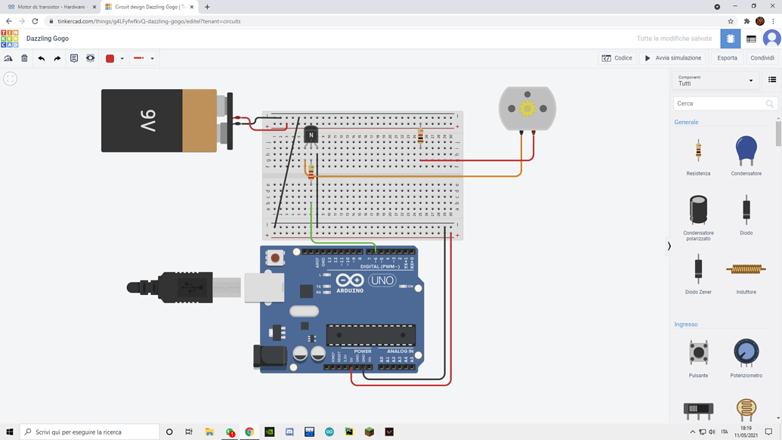Image resolution: width=782 pixels, height=440 pixels.
Task: Toggle the components list view layout
Action: click(x=771, y=79)
